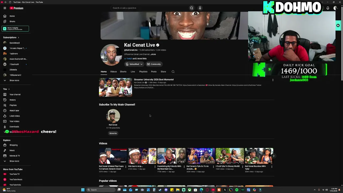The width and height of the screenshot is (343, 193).
Task: Show hidden system tray icons
Action: (315, 190)
